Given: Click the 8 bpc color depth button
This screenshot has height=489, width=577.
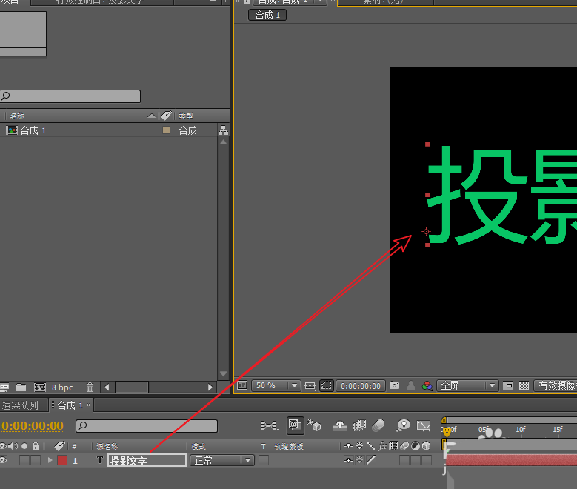Looking at the screenshot, I should pyautogui.click(x=62, y=387).
